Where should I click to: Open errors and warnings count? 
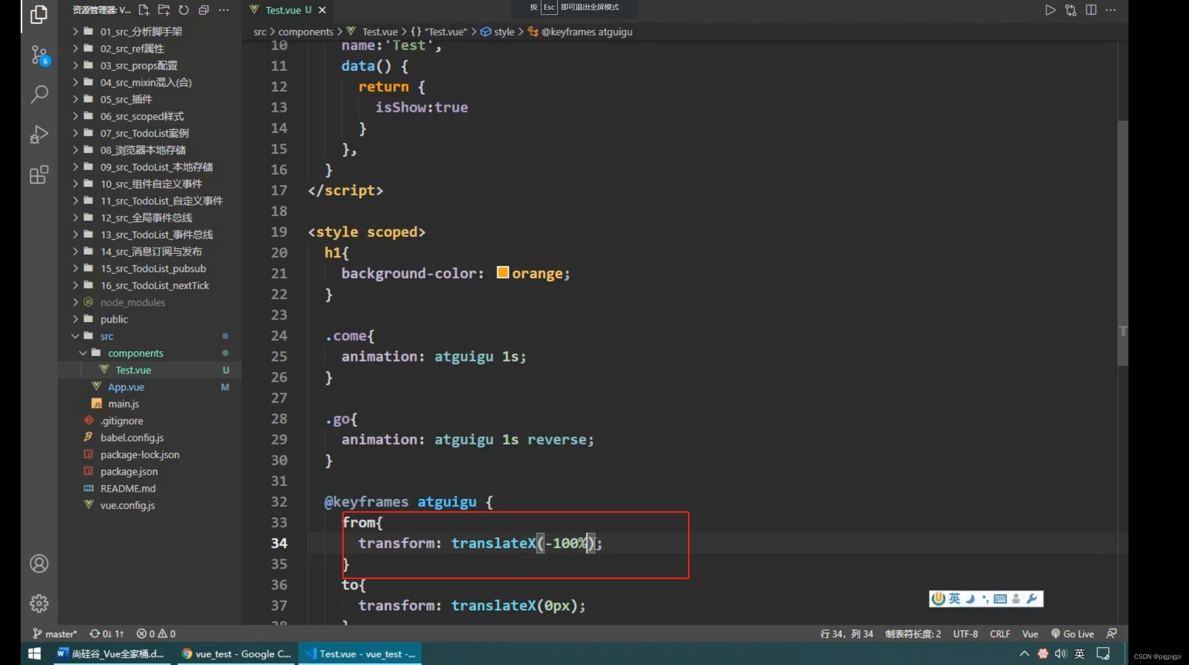[x=156, y=634]
